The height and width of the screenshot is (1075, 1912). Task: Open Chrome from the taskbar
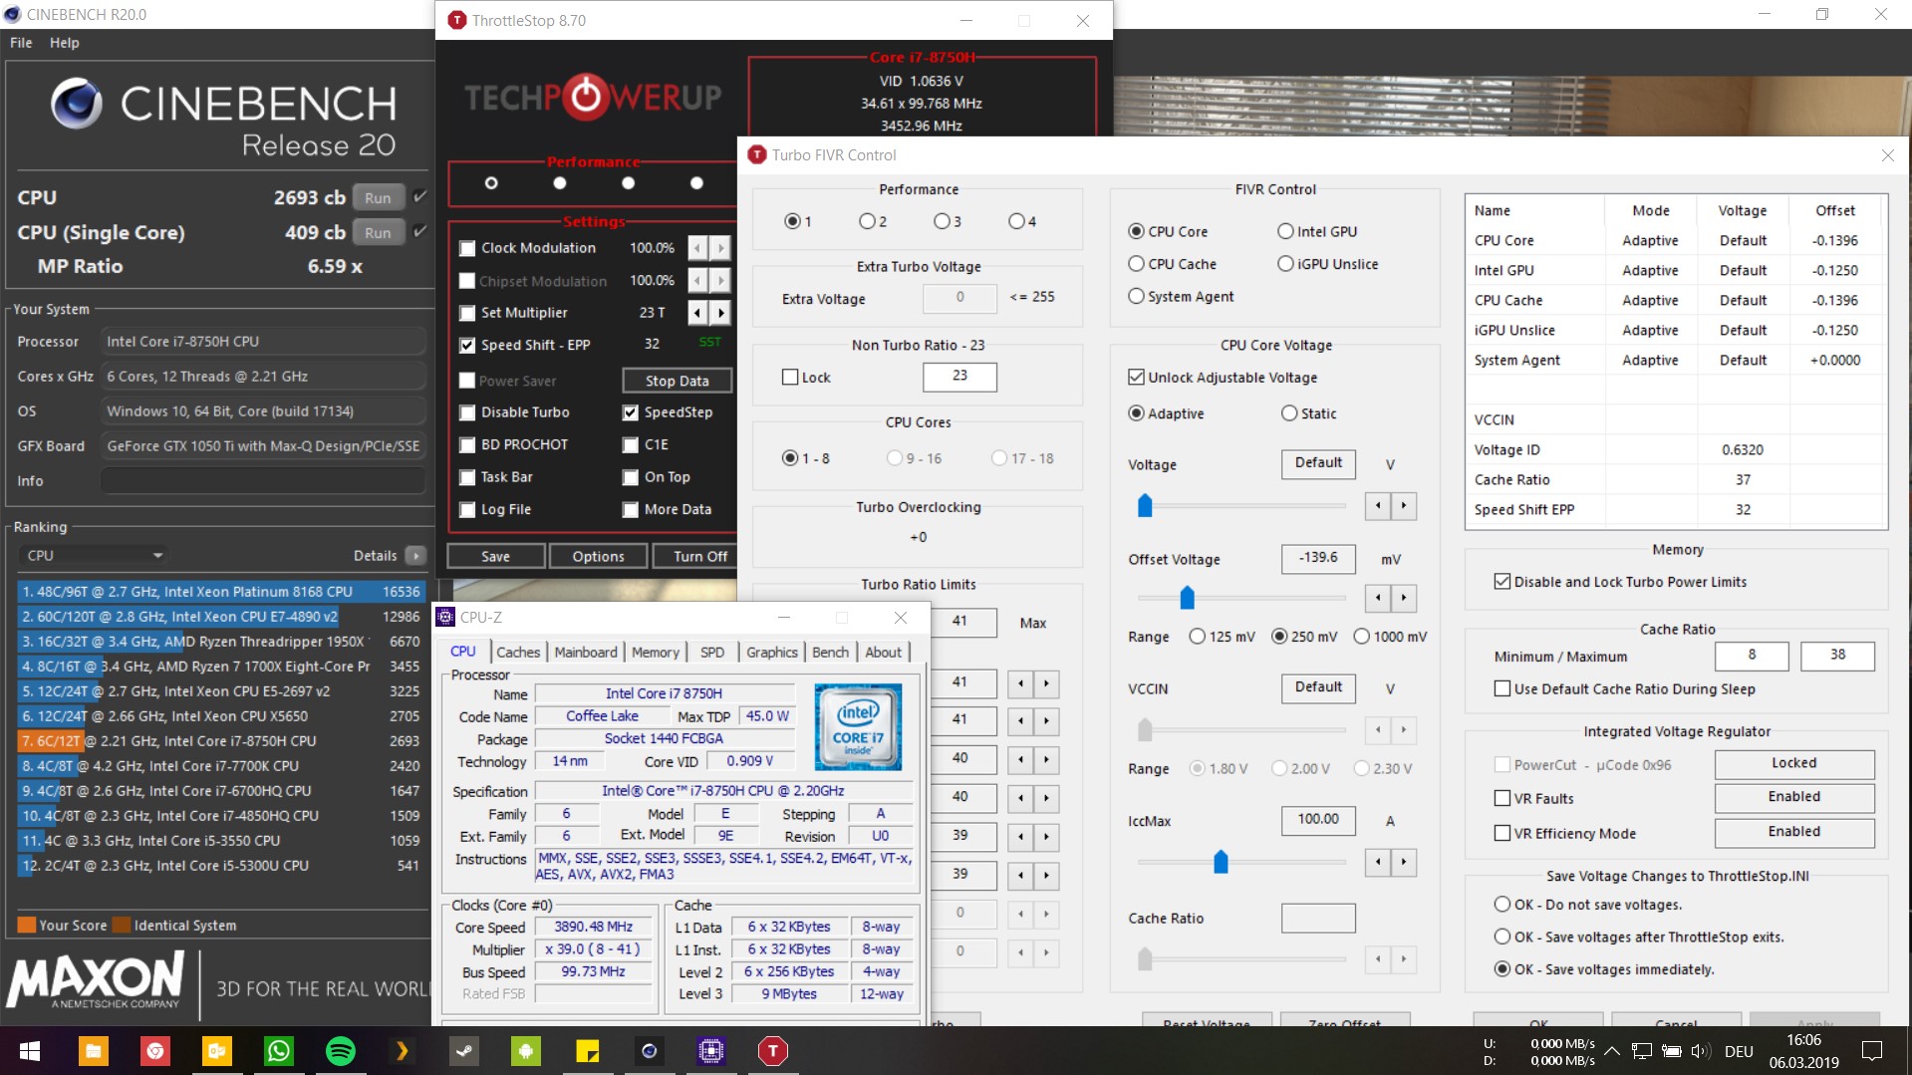click(156, 1051)
